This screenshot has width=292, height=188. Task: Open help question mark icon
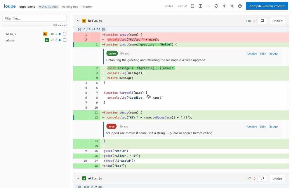pyautogui.click(x=240, y=6)
